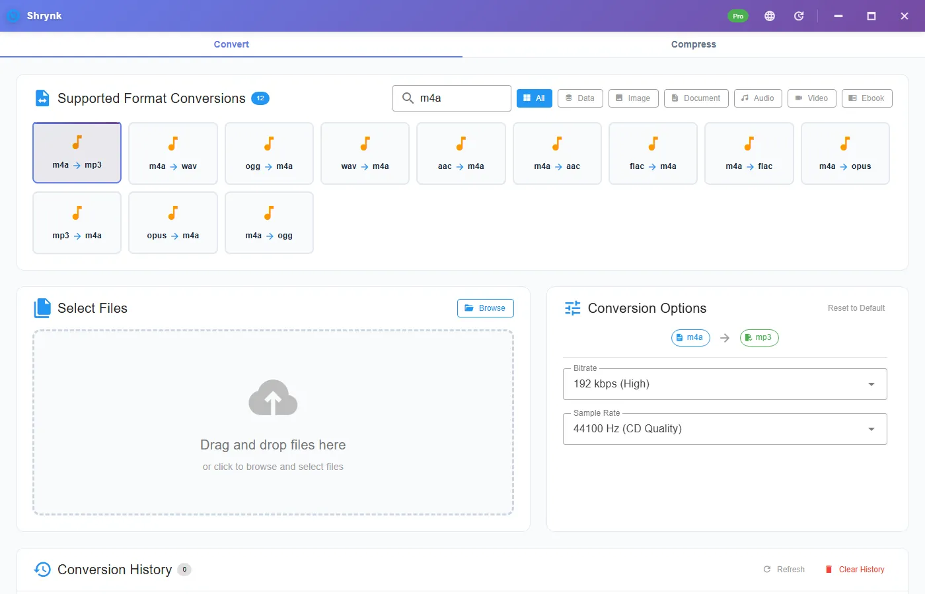Click the 'Drag and drop files here' text
Image resolution: width=925 pixels, height=594 pixels.
click(x=273, y=445)
